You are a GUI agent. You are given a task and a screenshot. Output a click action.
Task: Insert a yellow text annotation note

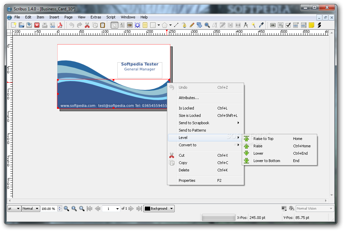pyautogui.click(x=311, y=25)
